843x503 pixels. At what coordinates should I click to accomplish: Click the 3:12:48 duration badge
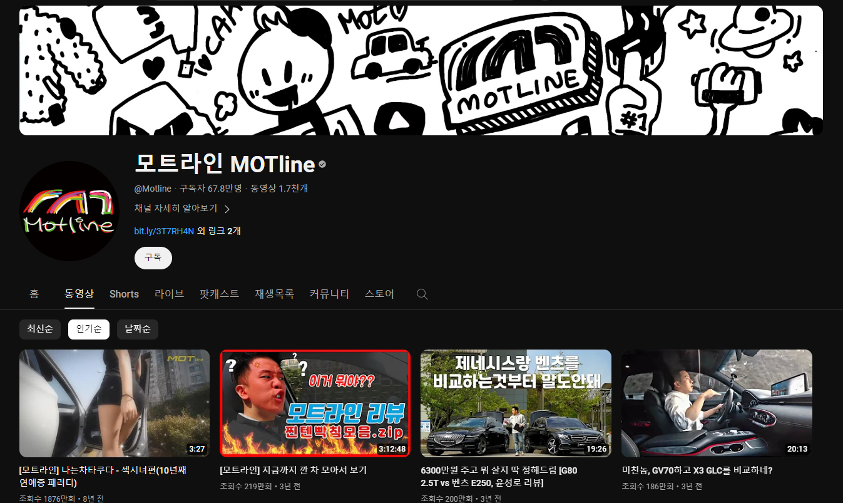point(392,449)
